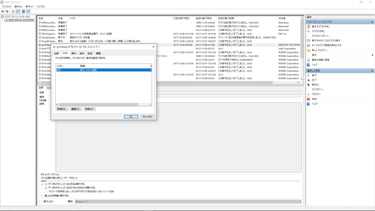The width and height of the screenshot is (375, 211).
Task: Click the red X delete (削除) icon
Action: click(309, 99)
